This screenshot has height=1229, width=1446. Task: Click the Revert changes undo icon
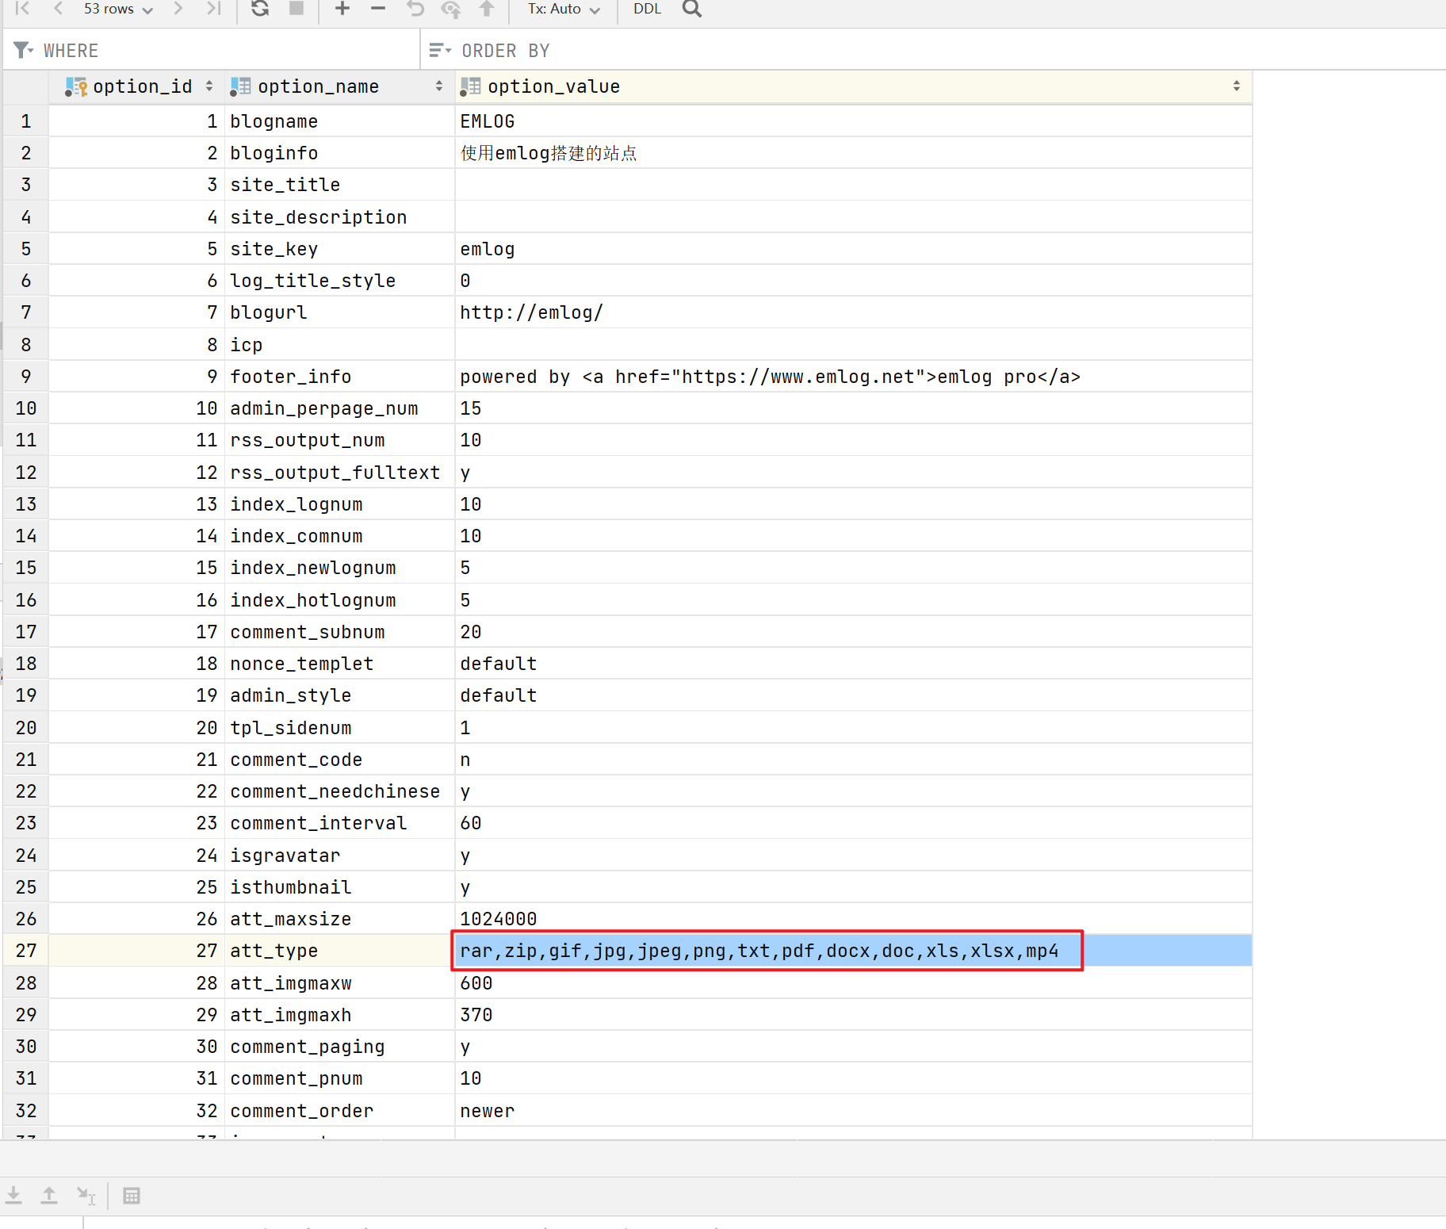click(x=415, y=9)
